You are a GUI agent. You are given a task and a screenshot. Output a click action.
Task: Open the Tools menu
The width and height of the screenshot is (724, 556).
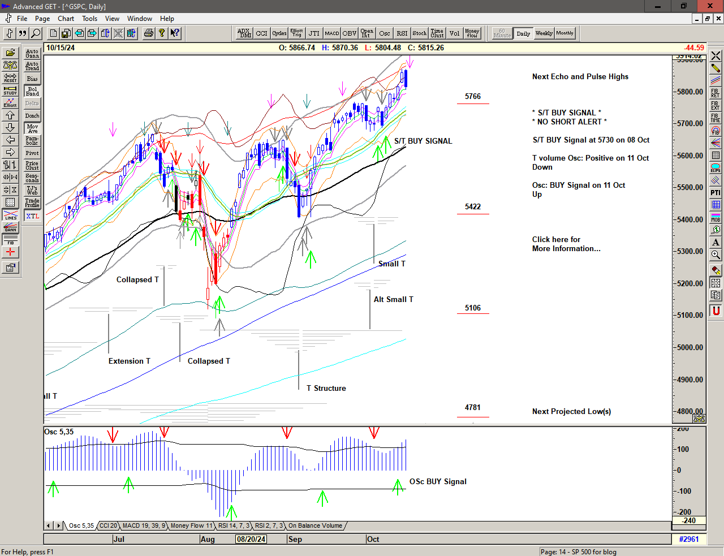[x=89, y=19]
